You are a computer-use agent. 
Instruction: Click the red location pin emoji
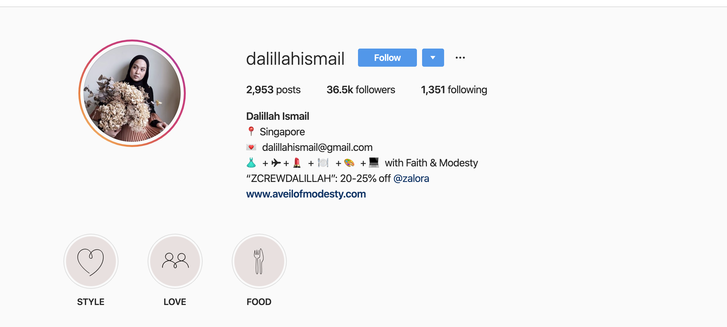pyautogui.click(x=251, y=131)
